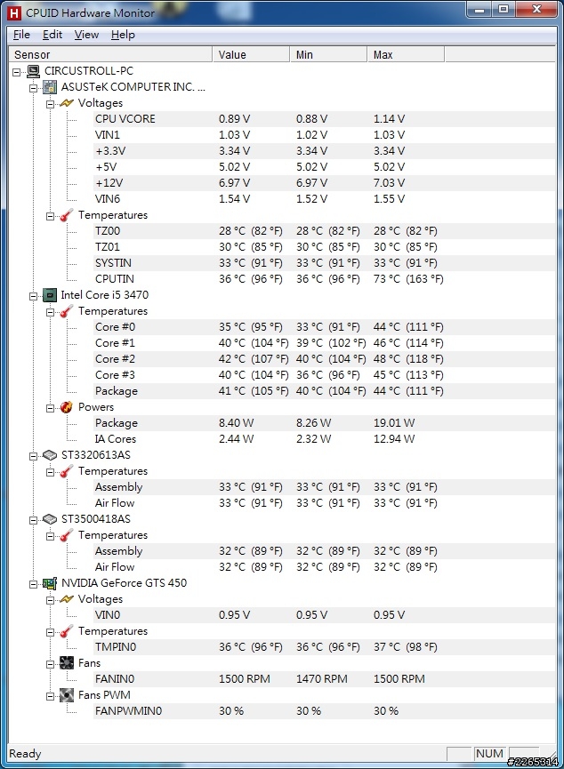Click the ST3320613AS Temperatures thermometer icon
The width and height of the screenshot is (564, 769).
pyautogui.click(x=66, y=471)
